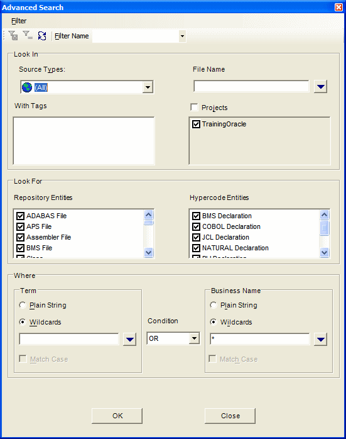The width and height of the screenshot is (346, 439).
Task: Toggle the Projects checkbox
Action: tap(194, 107)
